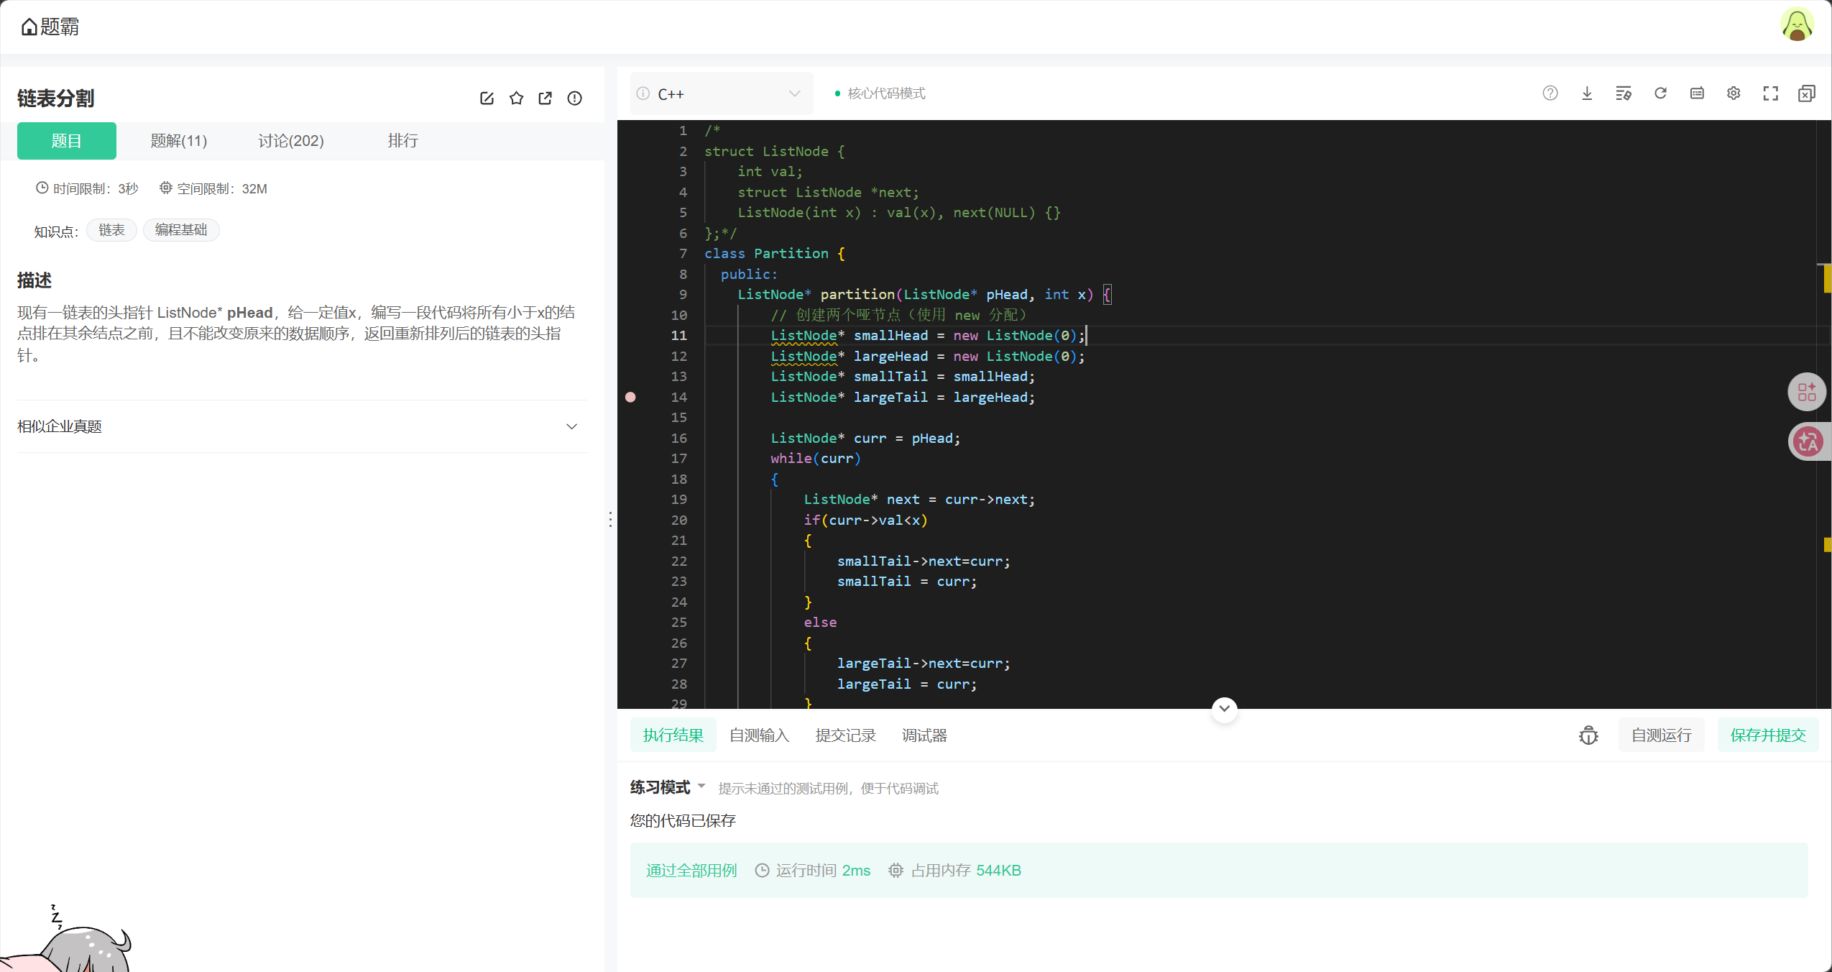Open problem in new window icon

(x=546, y=98)
